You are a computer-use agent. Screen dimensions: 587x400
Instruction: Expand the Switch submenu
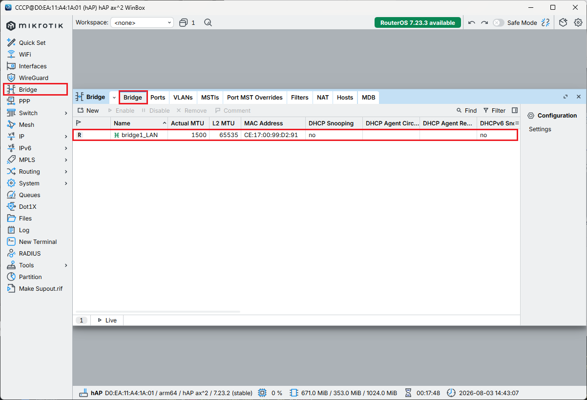tap(66, 113)
